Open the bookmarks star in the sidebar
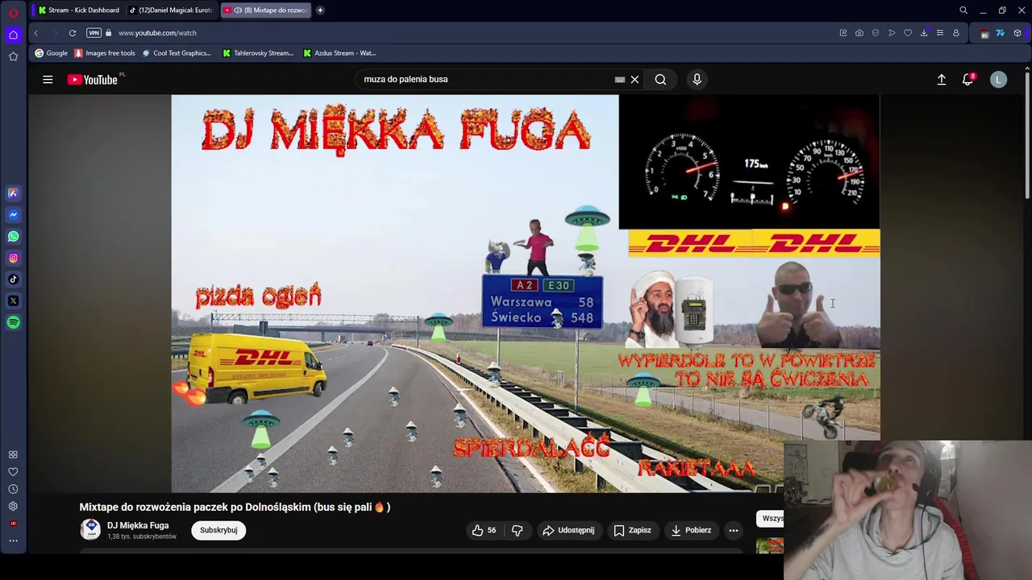This screenshot has width=1032, height=580. coord(13,56)
